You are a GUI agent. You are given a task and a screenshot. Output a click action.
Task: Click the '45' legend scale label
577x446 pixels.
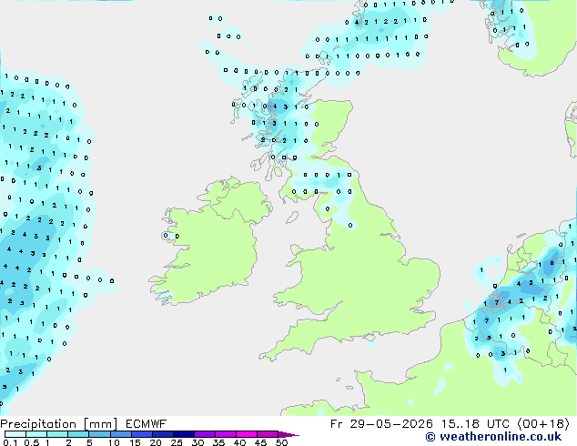click(x=260, y=442)
